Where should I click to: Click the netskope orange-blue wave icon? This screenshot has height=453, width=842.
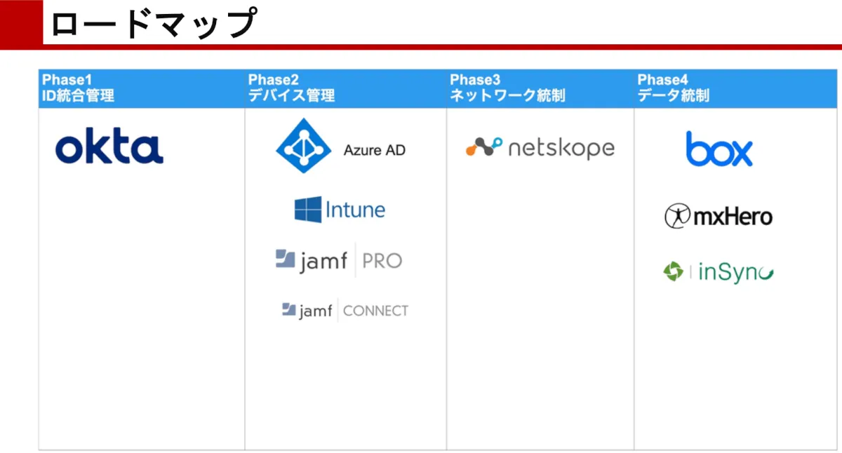(484, 147)
